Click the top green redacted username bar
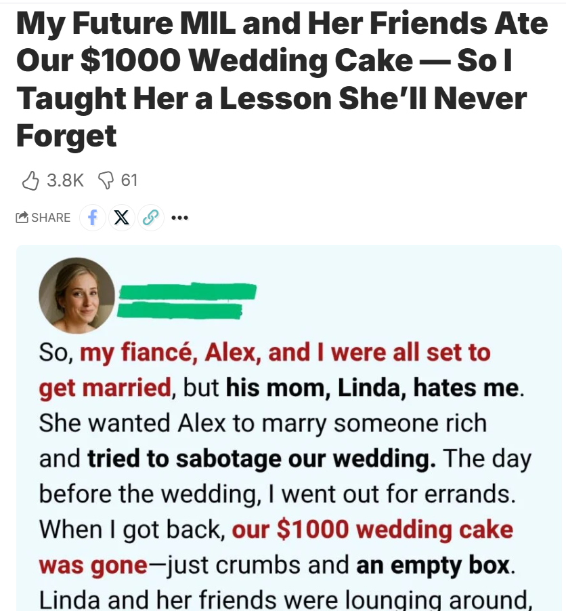This screenshot has width=566, height=611. (x=188, y=292)
